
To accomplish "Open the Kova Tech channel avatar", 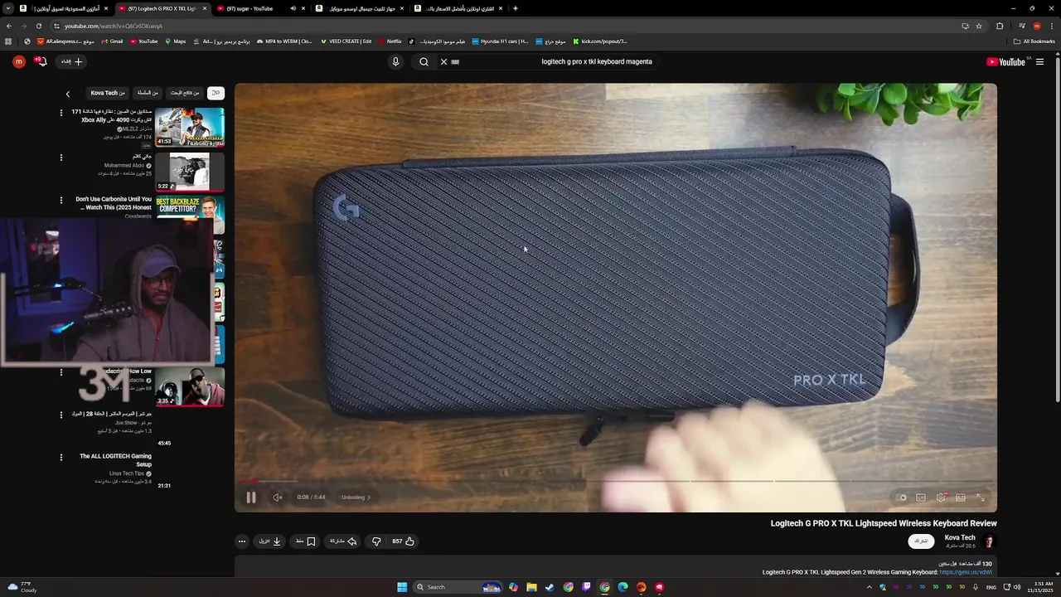I will (988, 541).
